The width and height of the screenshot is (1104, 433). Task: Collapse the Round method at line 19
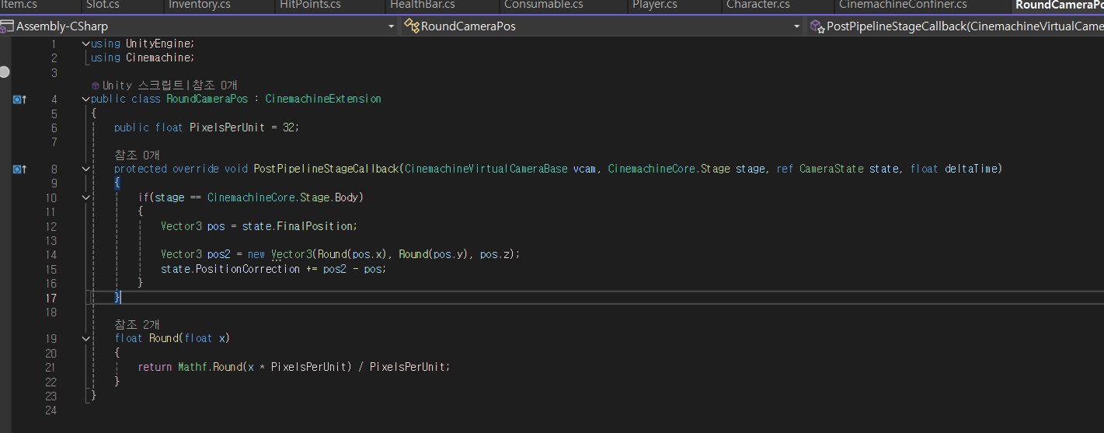[x=85, y=339]
